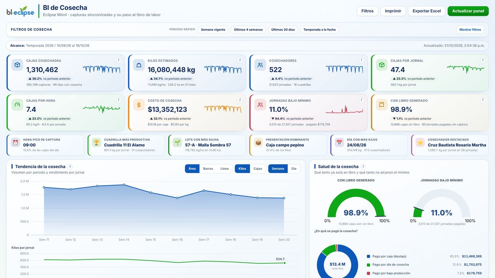Group the trend chart by Día
The image size is (495, 278).
pos(294,169)
